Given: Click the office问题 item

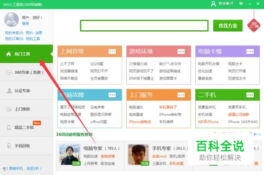Looking at the screenshot, I should (99, 122).
